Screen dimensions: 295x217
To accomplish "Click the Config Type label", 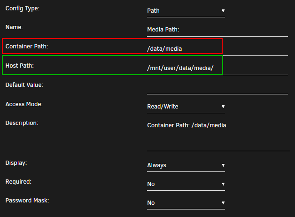I will (23, 9).
